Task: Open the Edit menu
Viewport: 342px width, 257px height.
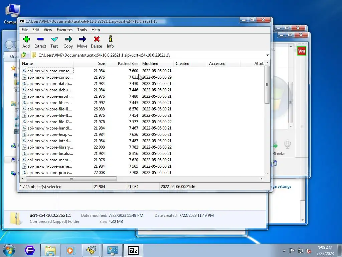Action: click(x=35, y=30)
